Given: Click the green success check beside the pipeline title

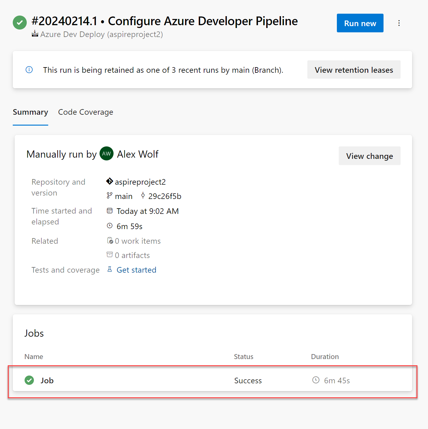Looking at the screenshot, I should pyautogui.click(x=20, y=22).
